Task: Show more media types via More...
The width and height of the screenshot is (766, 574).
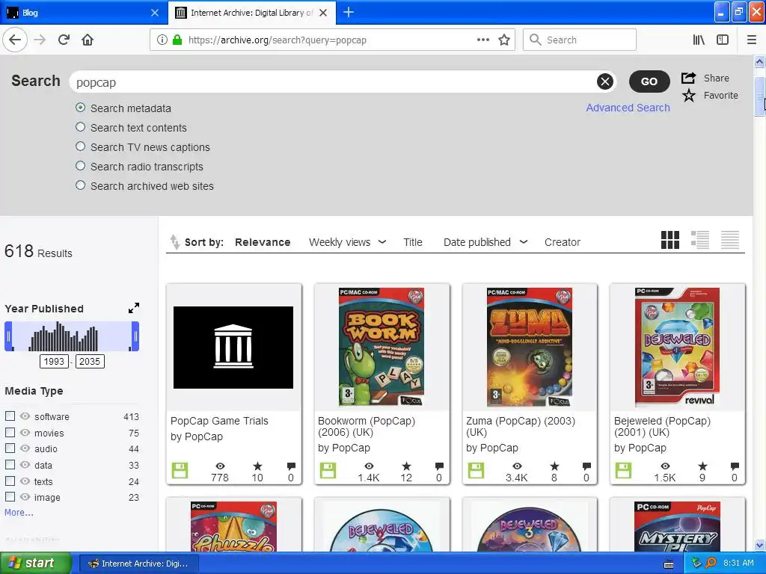Action: pyautogui.click(x=19, y=513)
